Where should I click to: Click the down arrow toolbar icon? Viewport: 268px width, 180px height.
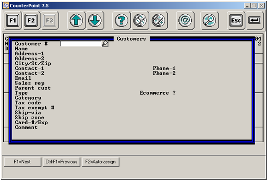click(x=95, y=20)
